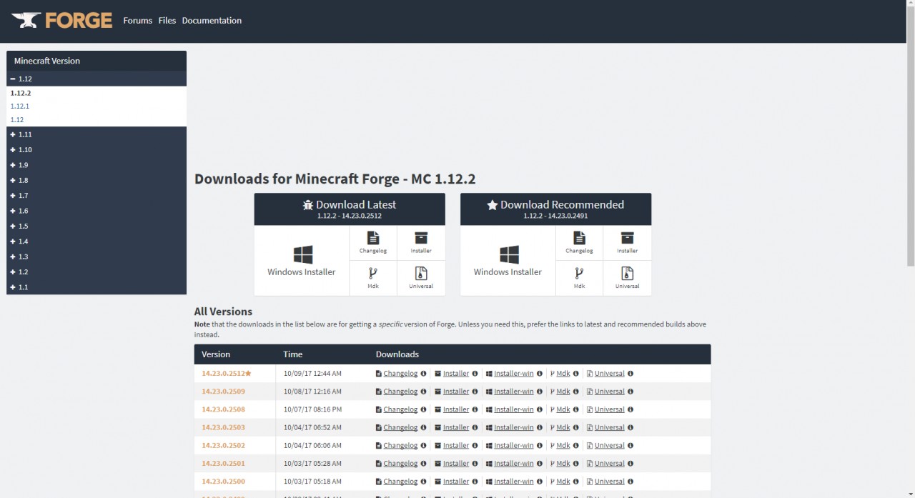Expand the 1.2 version group
This screenshot has height=498, width=915.
point(97,272)
